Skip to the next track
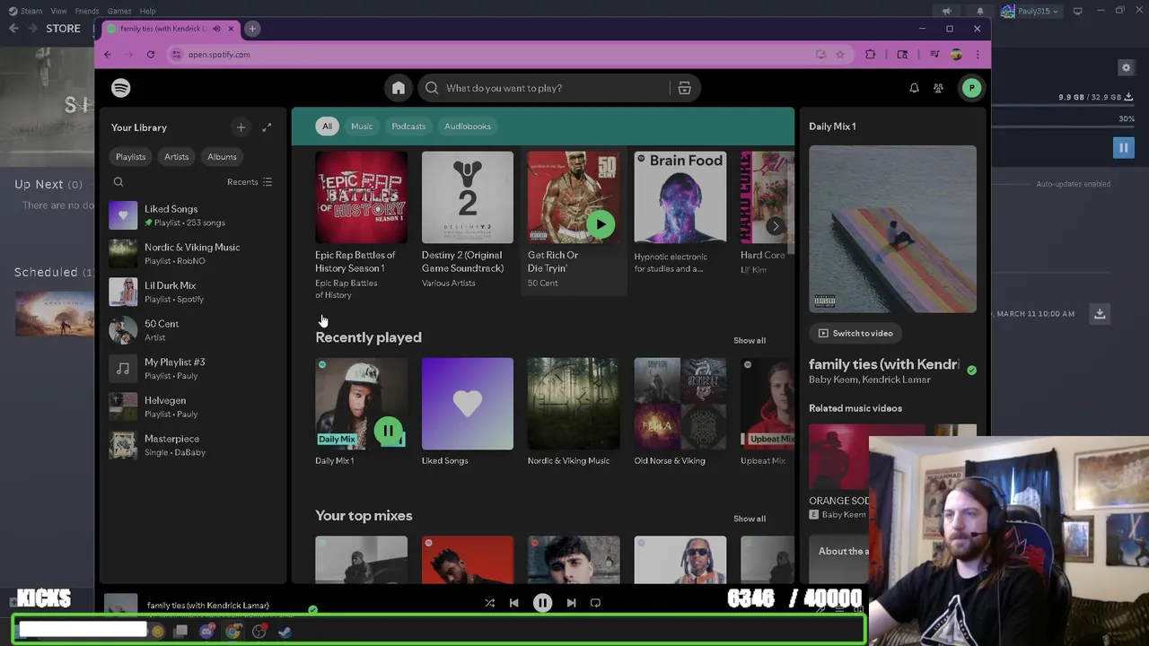1149x646 pixels. (571, 603)
